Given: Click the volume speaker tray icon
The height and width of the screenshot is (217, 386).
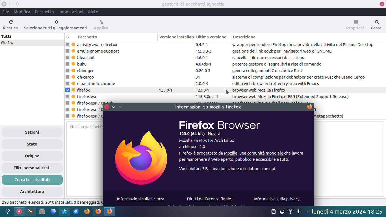Looking at the screenshot, I should (299, 211).
